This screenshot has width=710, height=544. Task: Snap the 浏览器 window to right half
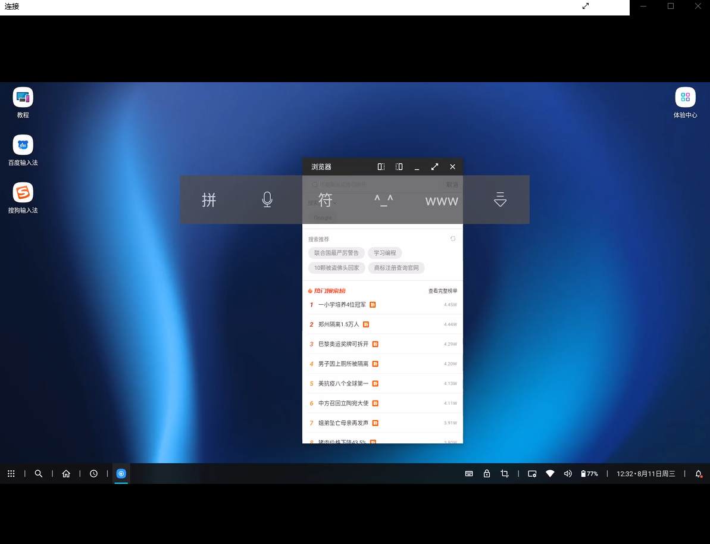399,167
